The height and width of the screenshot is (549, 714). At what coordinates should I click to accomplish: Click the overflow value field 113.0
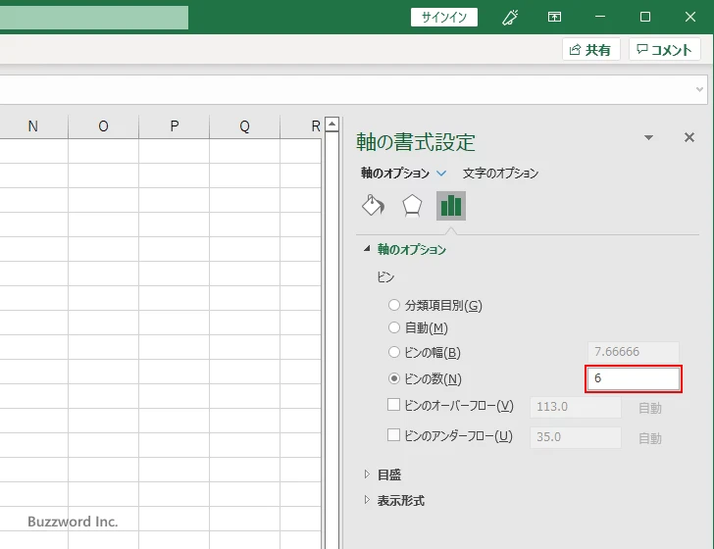(576, 407)
